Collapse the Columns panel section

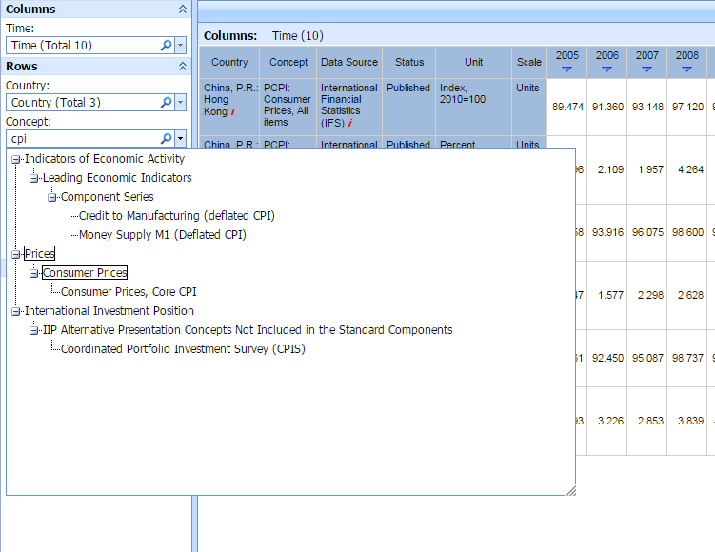pos(183,10)
